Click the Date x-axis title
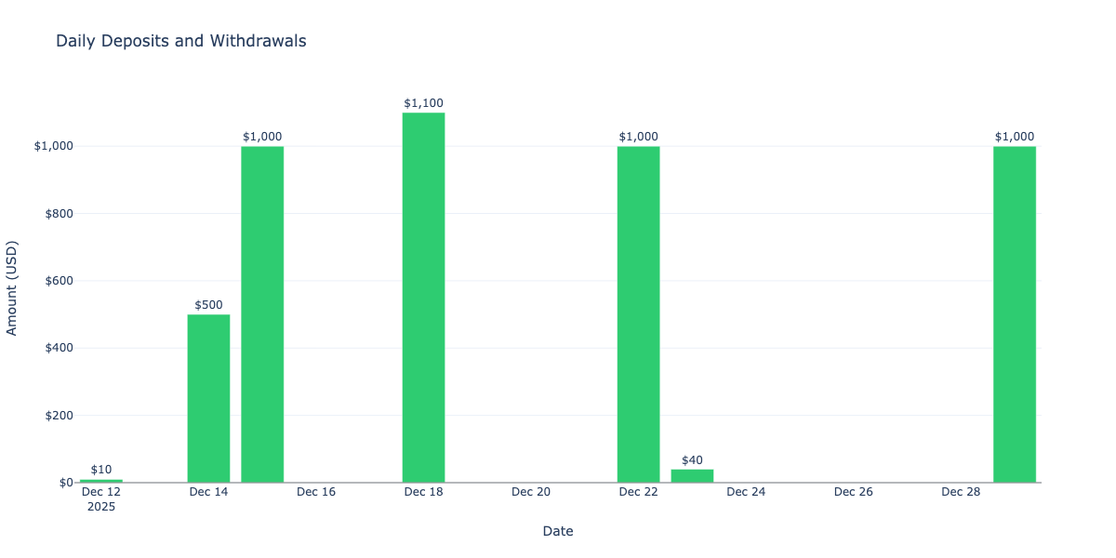 click(x=558, y=531)
